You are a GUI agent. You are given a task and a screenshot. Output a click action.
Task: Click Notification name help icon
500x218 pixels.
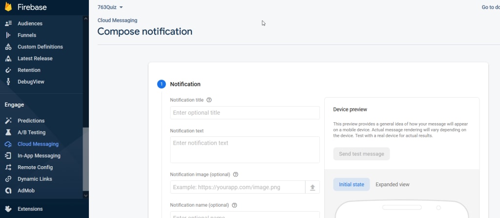pos(234,205)
